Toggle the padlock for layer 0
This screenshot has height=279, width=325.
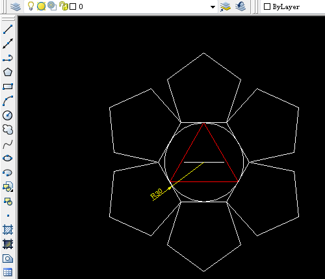[64, 6]
